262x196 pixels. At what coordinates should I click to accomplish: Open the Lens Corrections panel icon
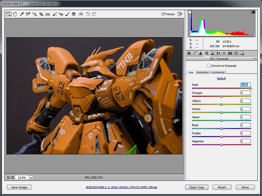[x=218, y=53]
